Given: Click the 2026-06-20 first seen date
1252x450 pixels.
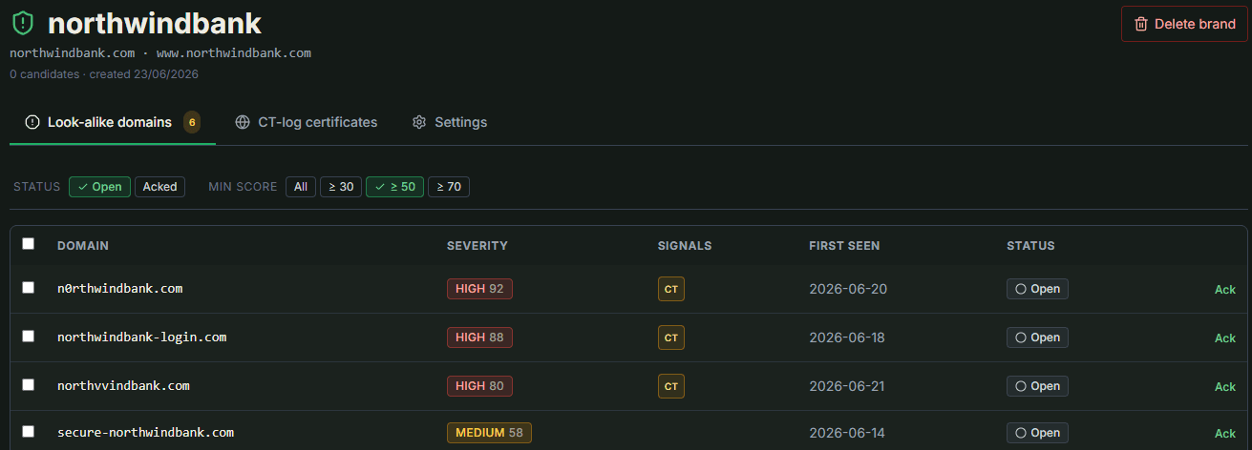Looking at the screenshot, I should coord(848,288).
